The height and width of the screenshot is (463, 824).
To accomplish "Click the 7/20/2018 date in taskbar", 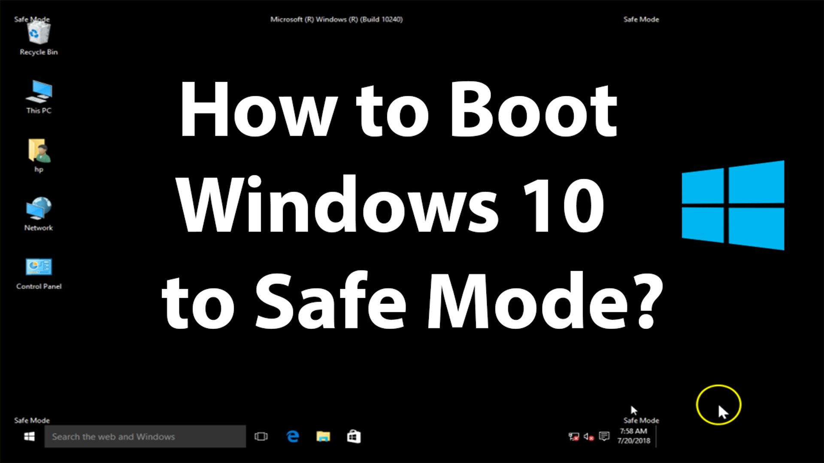I will point(633,441).
